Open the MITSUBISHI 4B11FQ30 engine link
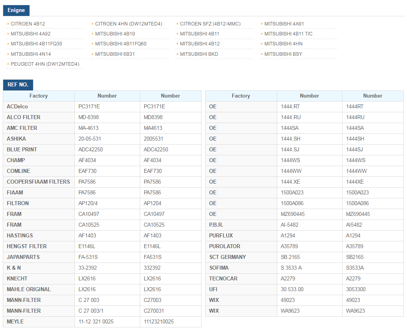This screenshot has width=407, height=331. [36, 44]
